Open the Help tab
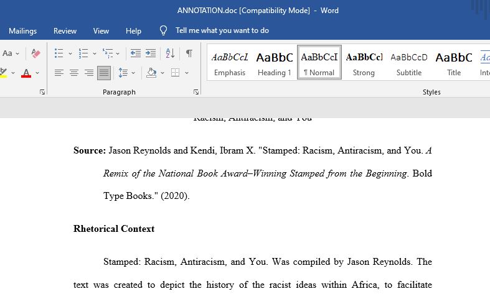This screenshot has width=490, height=299. click(133, 31)
